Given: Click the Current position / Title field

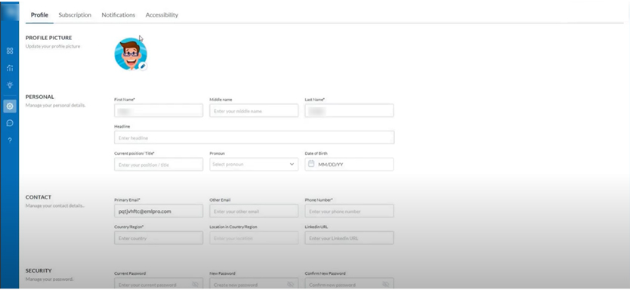Looking at the screenshot, I should [x=159, y=165].
